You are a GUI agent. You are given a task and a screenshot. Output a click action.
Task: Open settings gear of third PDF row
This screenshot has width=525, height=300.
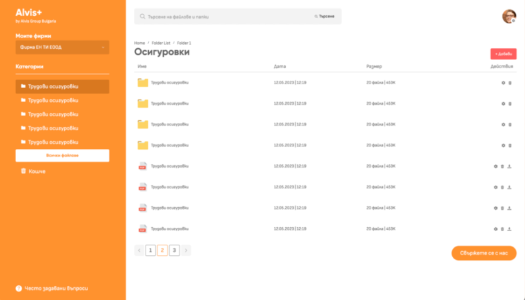496,208
